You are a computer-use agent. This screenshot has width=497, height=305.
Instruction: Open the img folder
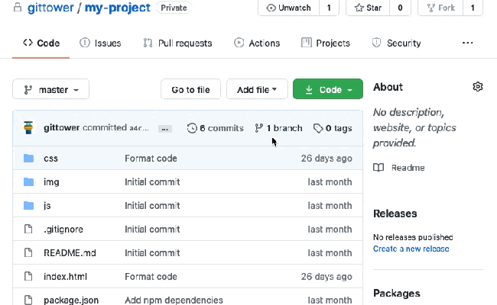pos(51,182)
